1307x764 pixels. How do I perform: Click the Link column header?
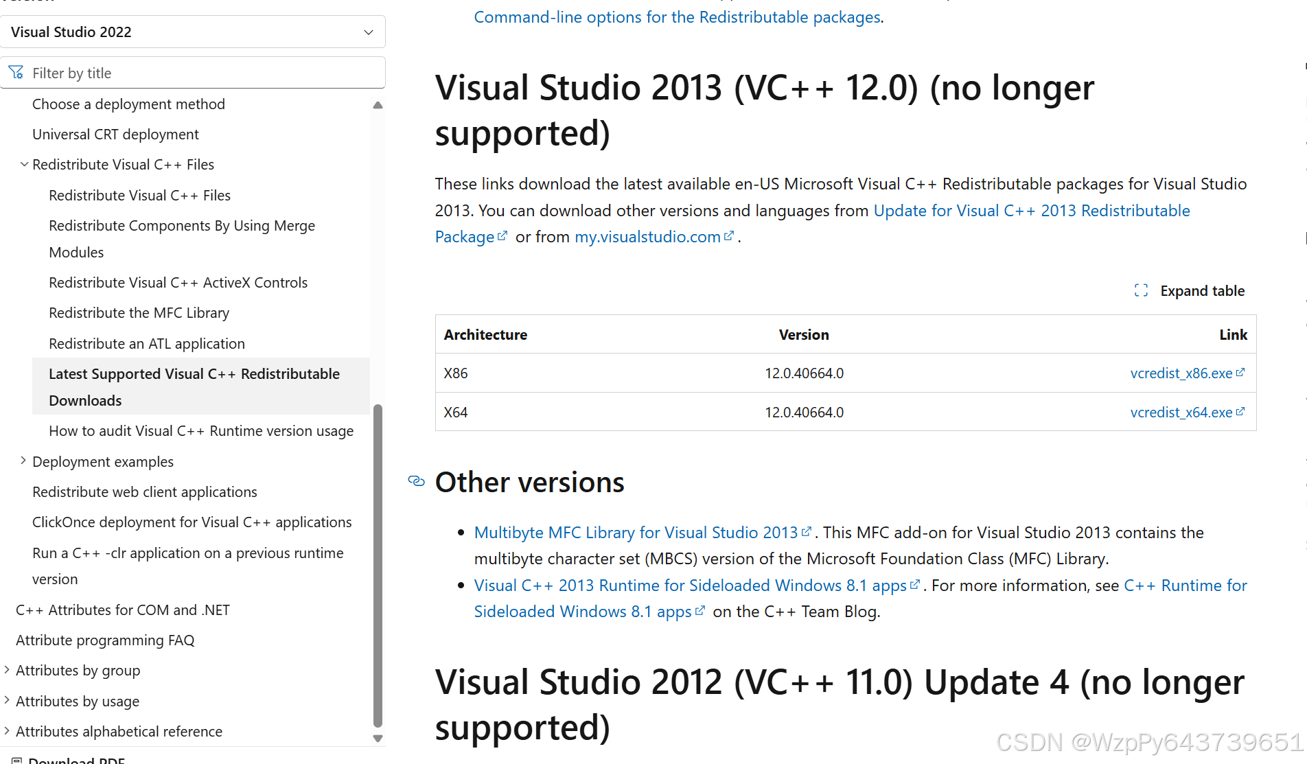[1233, 334]
